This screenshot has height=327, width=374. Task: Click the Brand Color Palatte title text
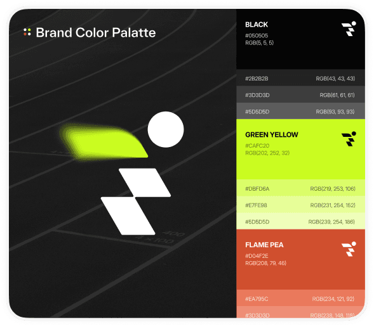pyautogui.click(x=96, y=32)
